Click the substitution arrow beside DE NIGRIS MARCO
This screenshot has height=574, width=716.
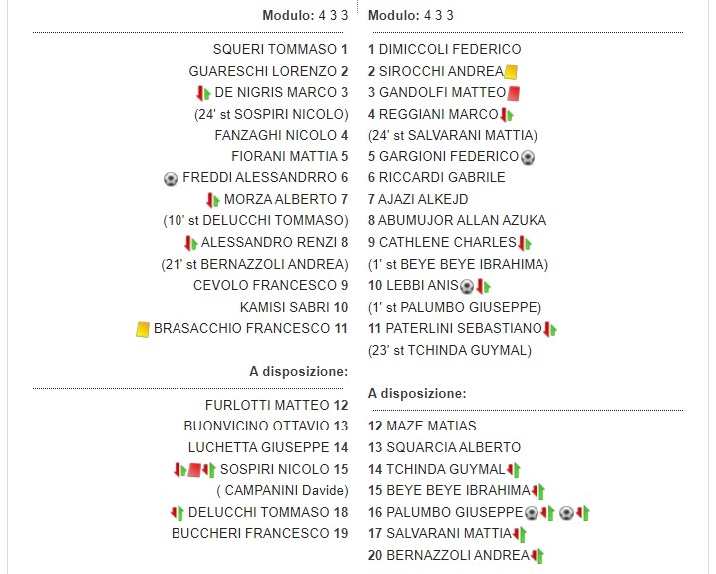(x=204, y=93)
